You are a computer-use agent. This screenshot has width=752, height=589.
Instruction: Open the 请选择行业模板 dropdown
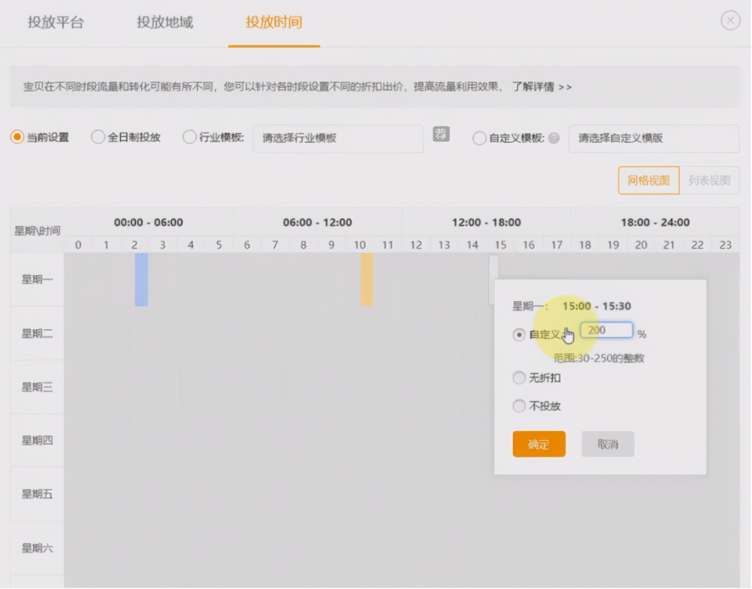(x=338, y=138)
